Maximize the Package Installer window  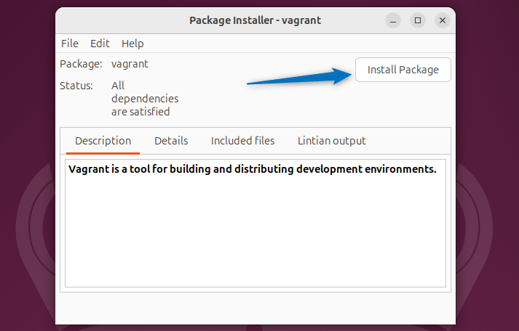(418, 20)
